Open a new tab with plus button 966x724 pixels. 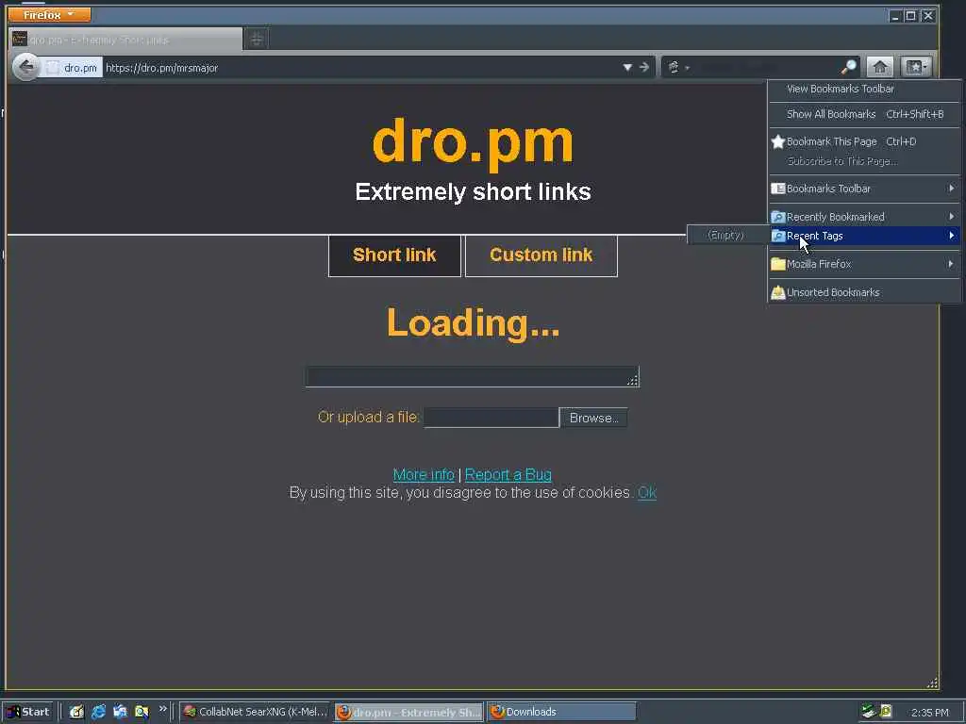(257, 40)
